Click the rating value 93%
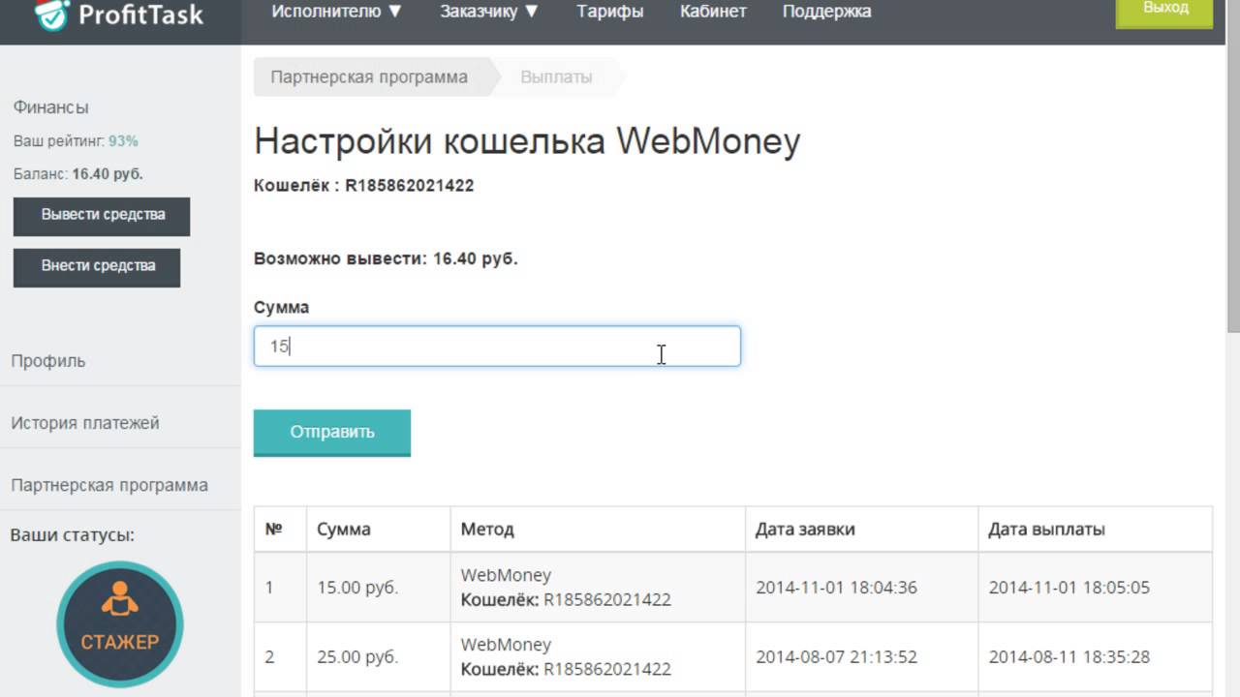This screenshot has height=697, width=1240. coord(123,141)
